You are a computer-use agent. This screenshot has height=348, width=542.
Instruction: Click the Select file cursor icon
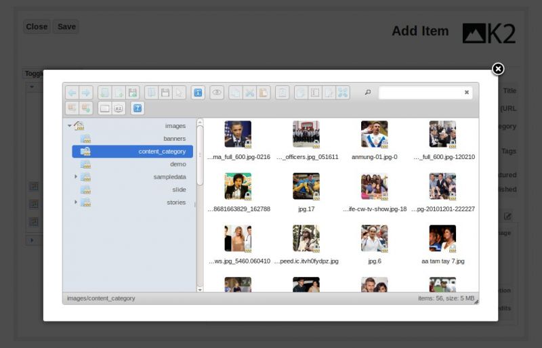pyautogui.click(x=179, y=93)
